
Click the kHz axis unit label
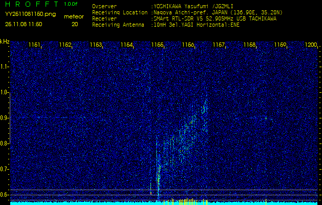tap(5, 42)
